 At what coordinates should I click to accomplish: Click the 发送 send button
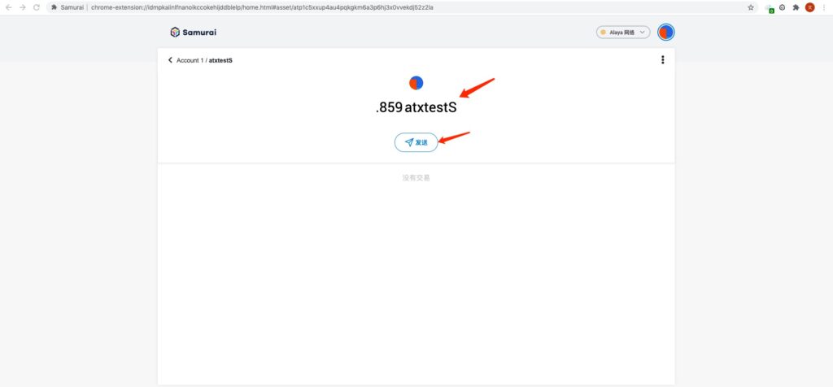(x=416, y=142)
